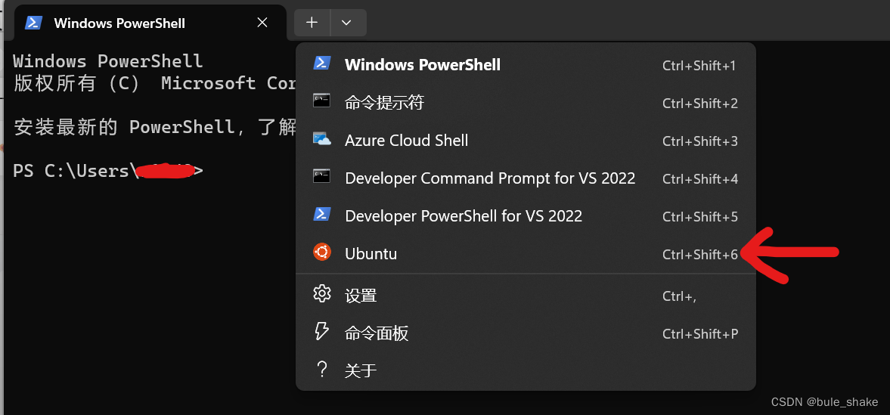Click the Developer PowerShell for VS 2022 icon
The image size is (890, 415).
tap(322, 215)
